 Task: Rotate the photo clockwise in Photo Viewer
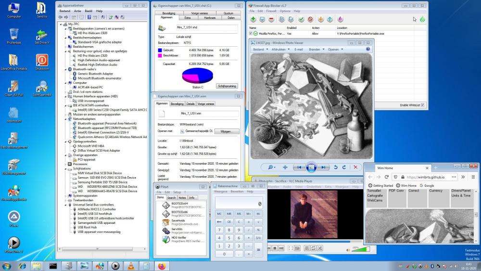(x=344, y=167)
